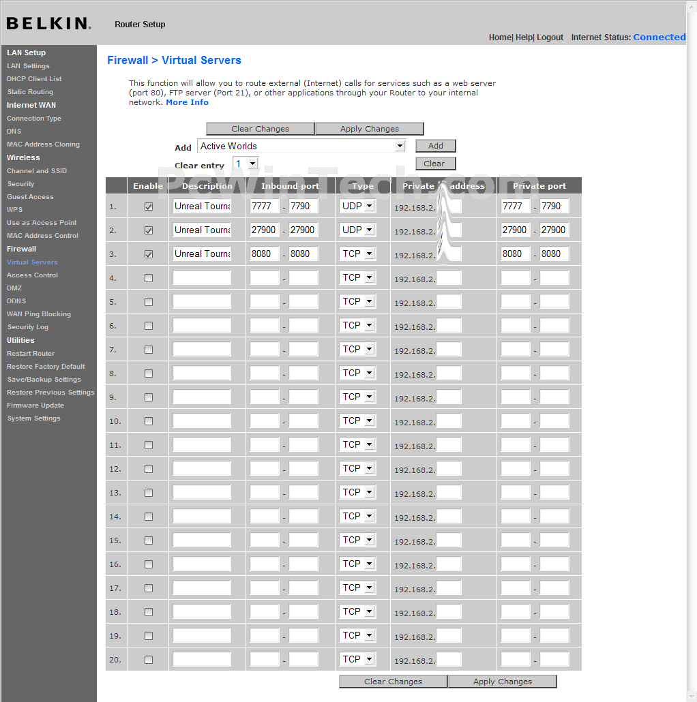
Task: Open the Type dropdown in row 10
Action: pyautogui.click(x=357, y=421)
